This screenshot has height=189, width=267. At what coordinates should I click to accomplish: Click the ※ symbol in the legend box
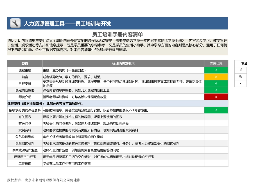coord(240,76)
